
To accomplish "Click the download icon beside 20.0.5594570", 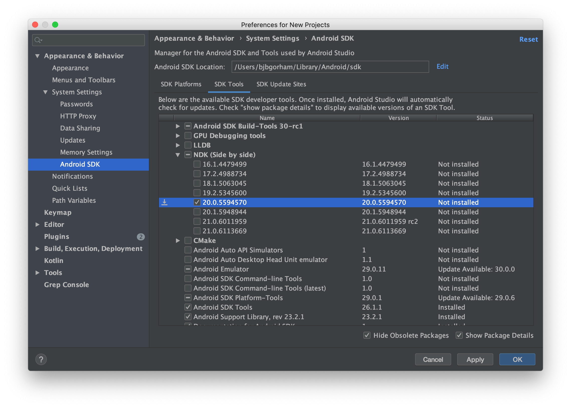I will click(x=164, y=202).
